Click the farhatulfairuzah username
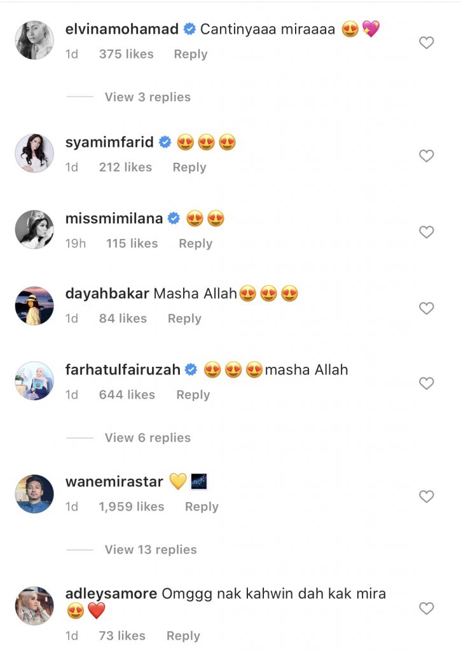The image size is (461, 651). coord(123,370)
